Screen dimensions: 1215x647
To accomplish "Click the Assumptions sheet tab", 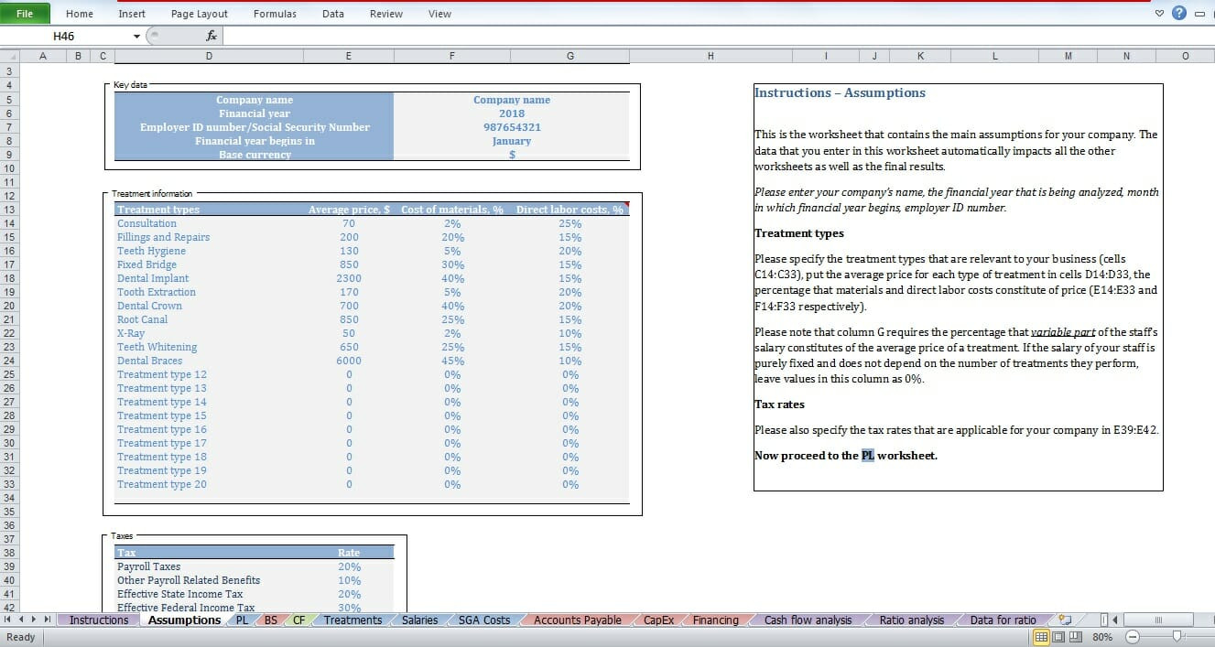I will pyautogui.click(x=184, y=620).
